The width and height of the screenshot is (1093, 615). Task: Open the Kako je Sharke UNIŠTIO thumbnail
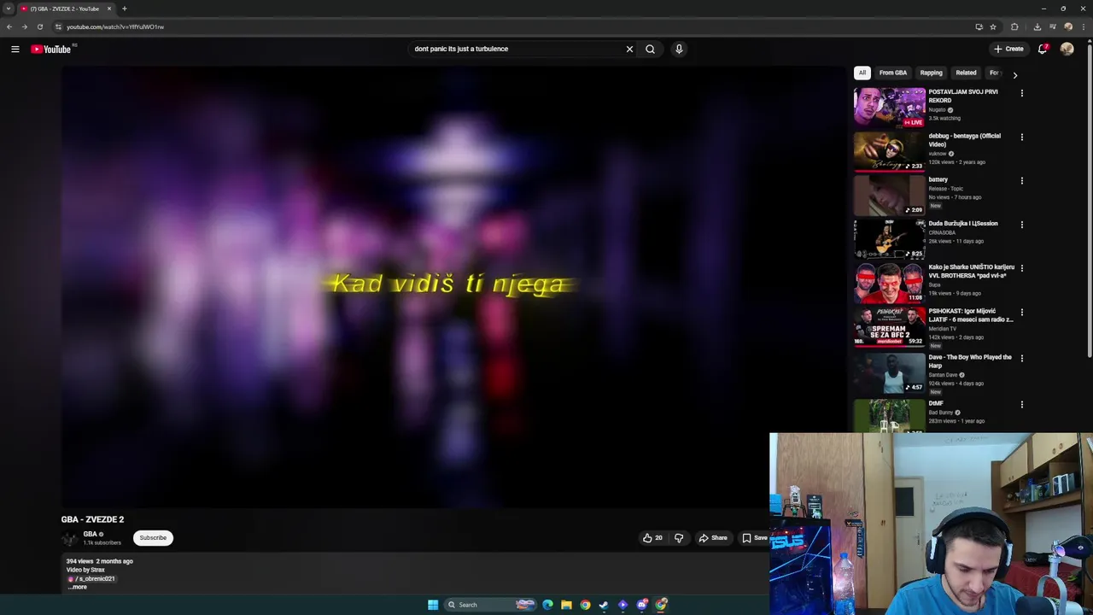point(889,282)
